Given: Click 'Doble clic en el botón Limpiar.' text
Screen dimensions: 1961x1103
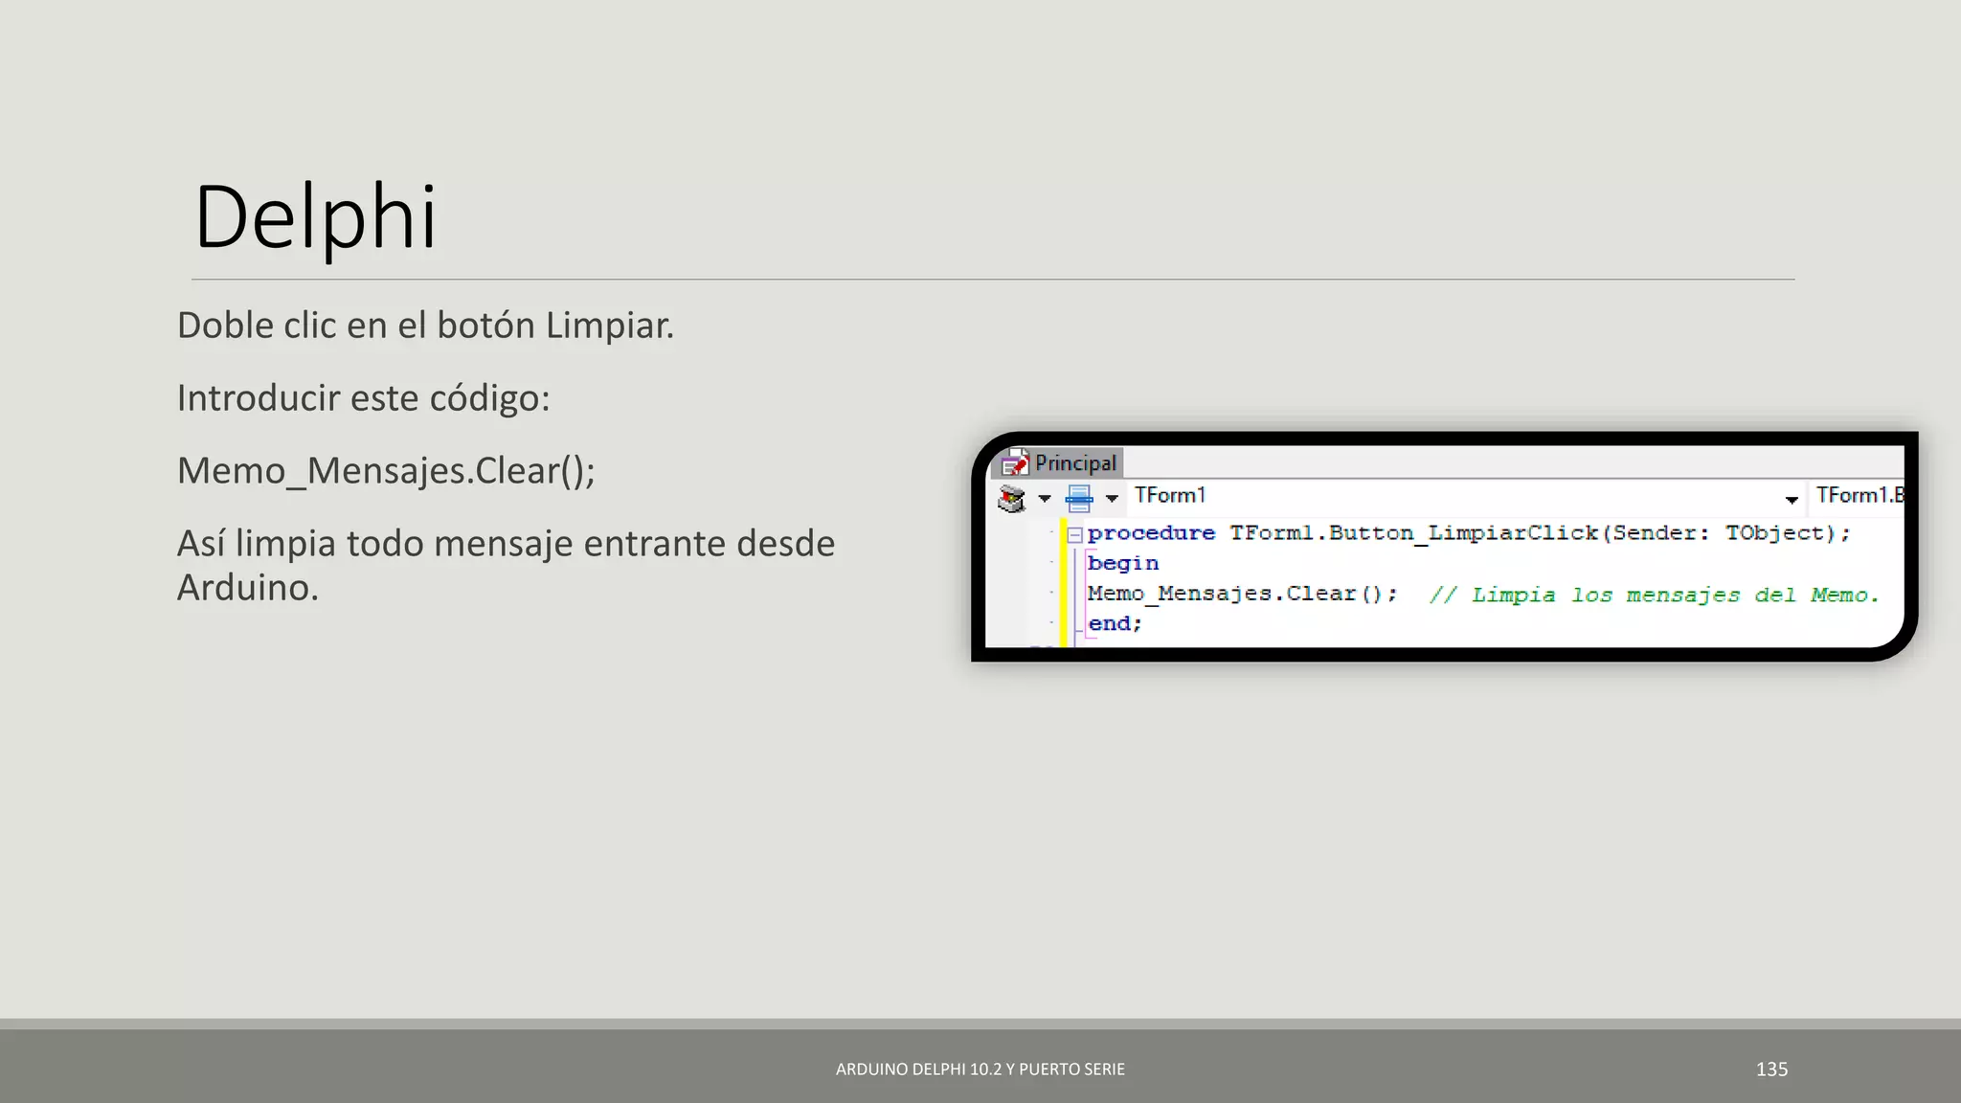Looking at the screenshot, I should click(x=425, y=326).
